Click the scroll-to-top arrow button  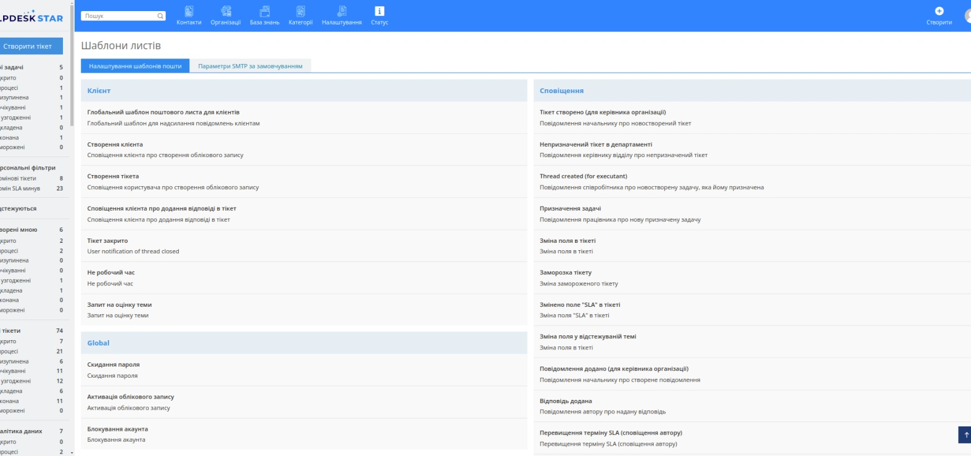(965, 434)
